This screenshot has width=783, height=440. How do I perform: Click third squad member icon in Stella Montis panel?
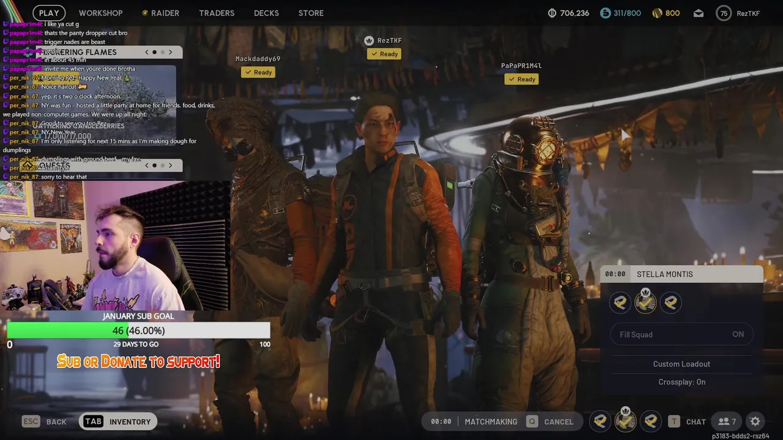[x=670, y=302]
